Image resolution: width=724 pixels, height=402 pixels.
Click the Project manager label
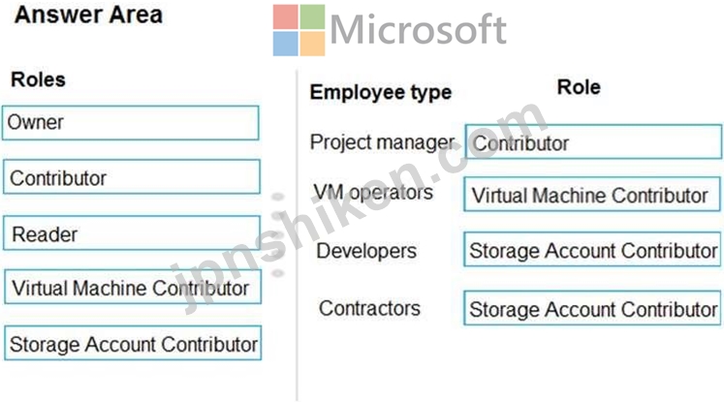tap(382, 141)
